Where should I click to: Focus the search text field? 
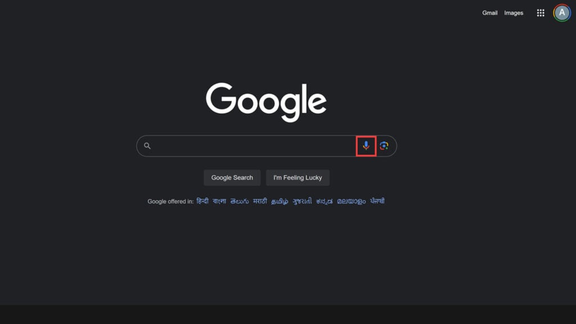coord(254,146)
